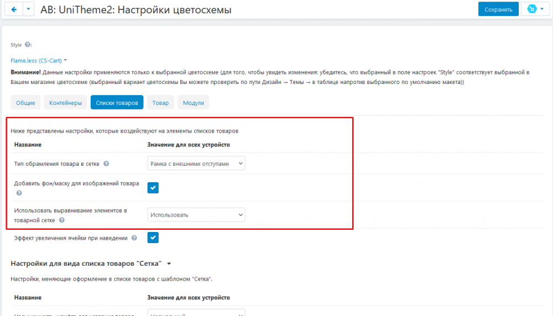553x316 pixels.
Task: Uncheck "Добавить фон/маску для изображений товара" checkbox
Action: (x=153, y=188)
